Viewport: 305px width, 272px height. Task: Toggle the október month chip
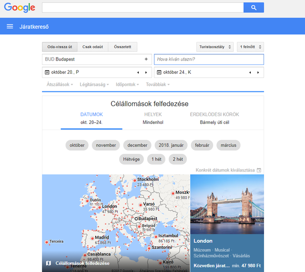pyautogui.click(x=77, y=145)
